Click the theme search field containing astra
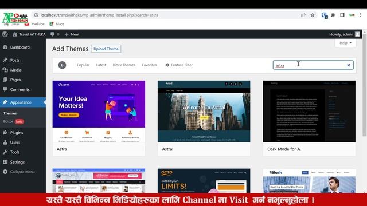 click(313, 65)
